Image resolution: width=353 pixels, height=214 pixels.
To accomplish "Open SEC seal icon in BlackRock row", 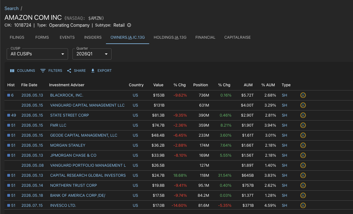I will pyautogui.click(x=303, y=95).
